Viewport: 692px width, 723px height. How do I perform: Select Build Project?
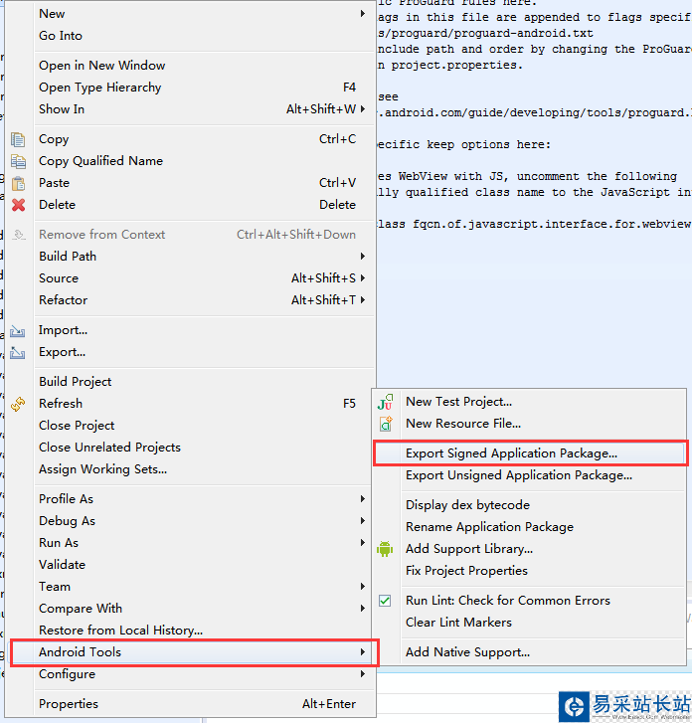tap(190, 382)
